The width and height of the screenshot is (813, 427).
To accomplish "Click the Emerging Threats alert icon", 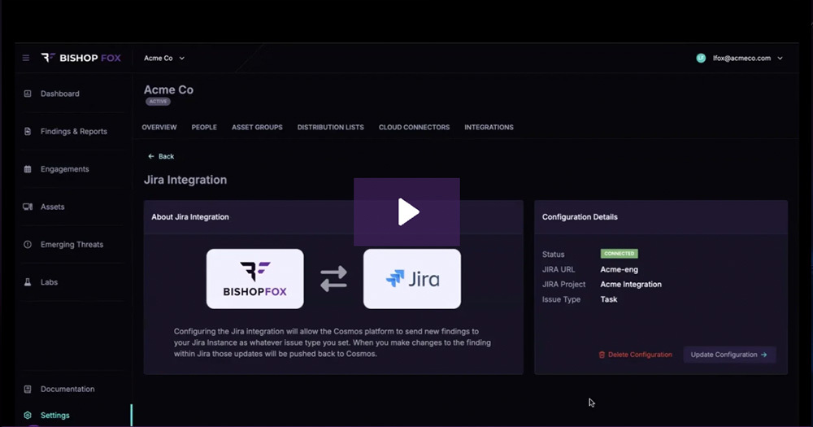I will [28, 244].
